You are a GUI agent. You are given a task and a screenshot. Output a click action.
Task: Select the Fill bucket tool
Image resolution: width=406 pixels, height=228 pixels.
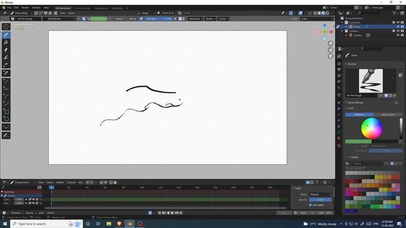point(6,42)
